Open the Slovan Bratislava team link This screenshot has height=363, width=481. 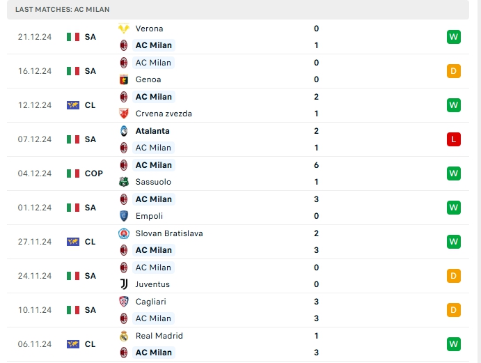coord(169,233)
